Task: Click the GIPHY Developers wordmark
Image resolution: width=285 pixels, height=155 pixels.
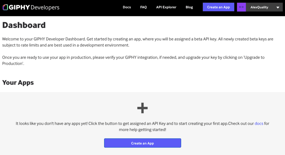Action: tap(34, 7)
